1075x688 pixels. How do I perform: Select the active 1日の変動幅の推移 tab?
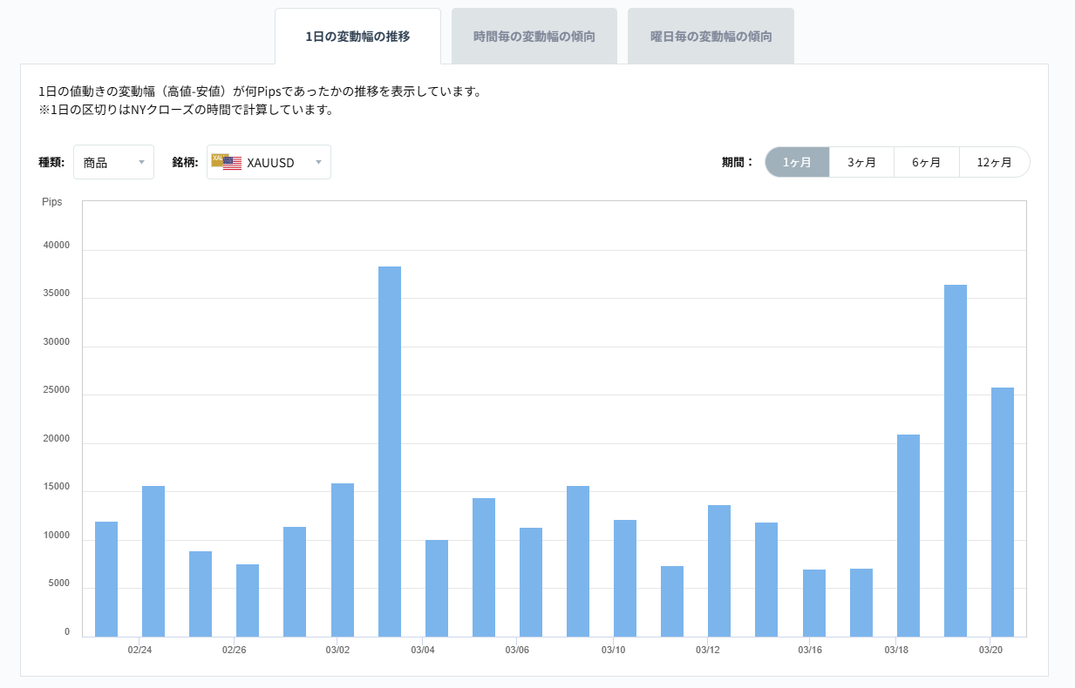click(x=358, y=37)
